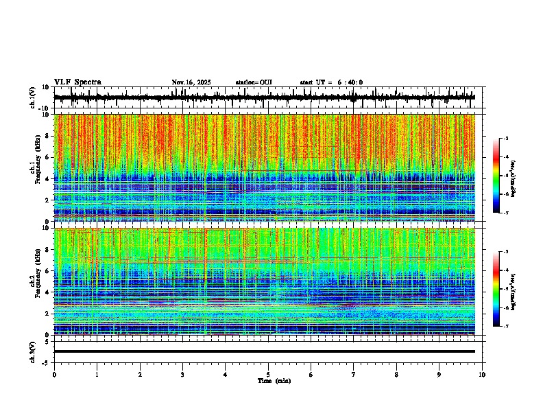Click the "station=OUI" header label
The height and width of the screenshot is (420, 543).
[254, 82]
